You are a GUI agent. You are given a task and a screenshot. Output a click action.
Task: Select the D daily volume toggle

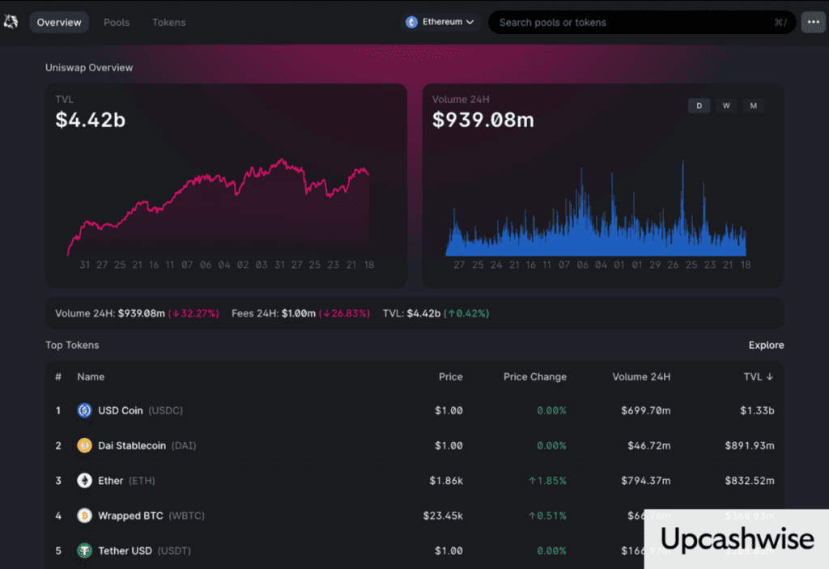click(699, 106)
